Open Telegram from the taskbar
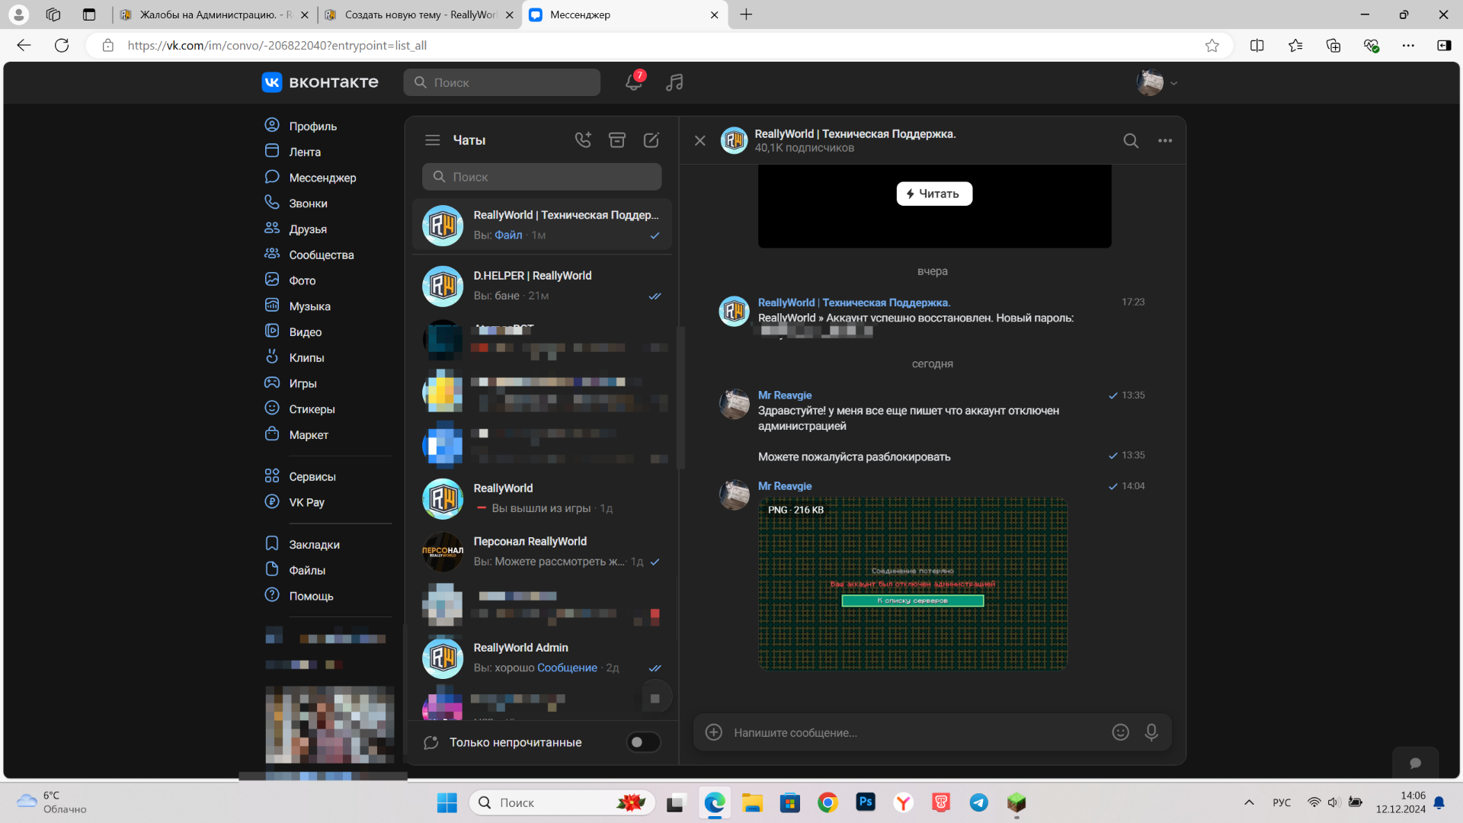This screenshot has width=1463, height=823. pos(979,802)
